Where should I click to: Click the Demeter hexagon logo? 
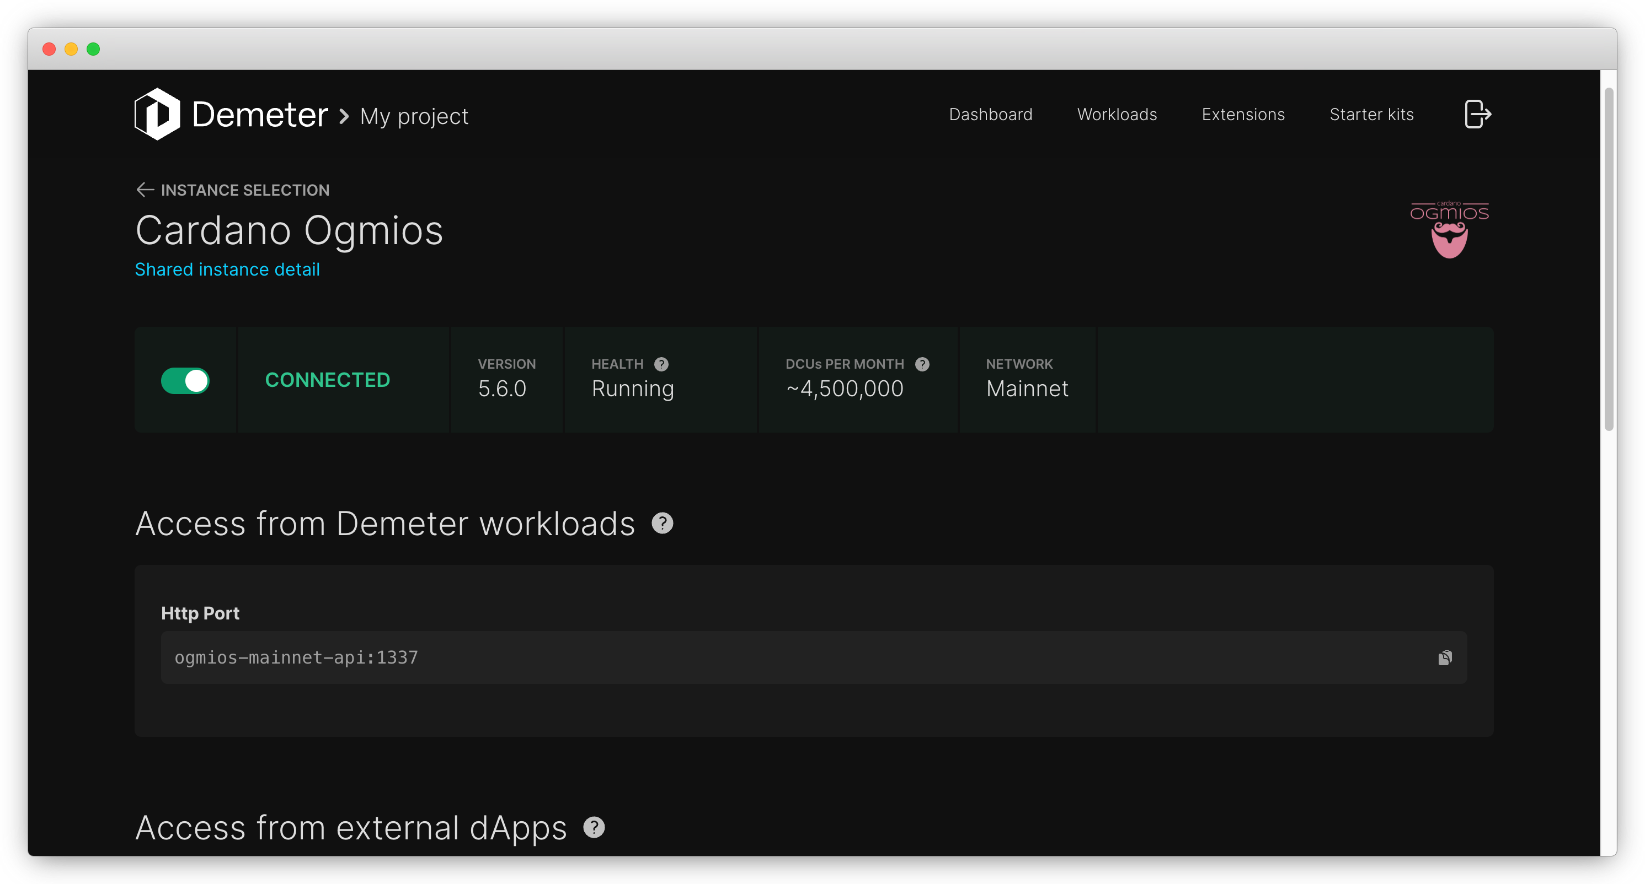click(157, 114)
